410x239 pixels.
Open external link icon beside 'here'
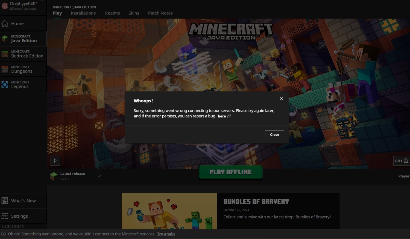click(x=229, y=116)
